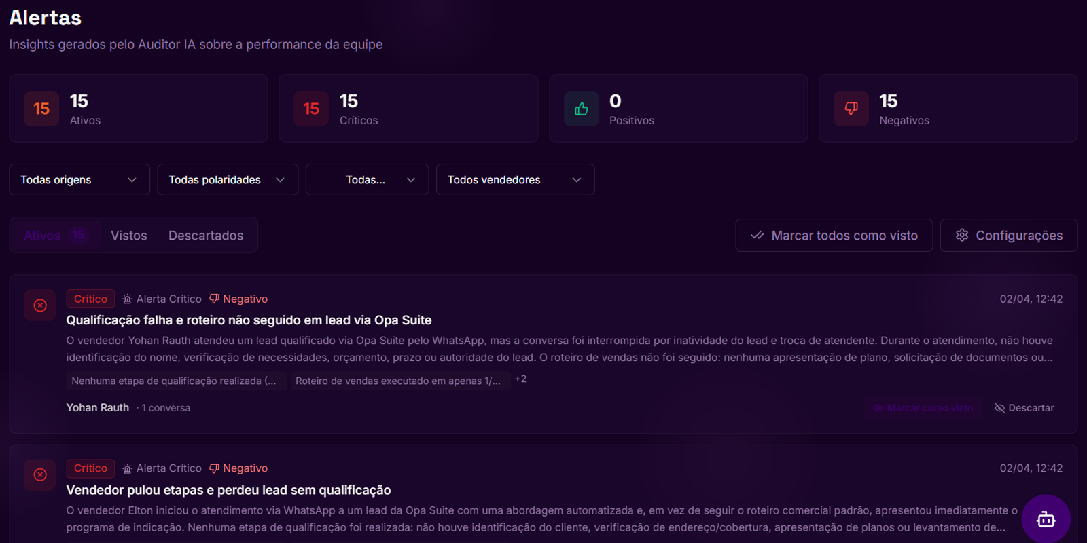1087x543 pixels.
Task: Expand the truncated Todas... filter dropdown
Action: 367,180
